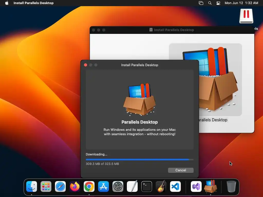263x197 pixels.
Task: Launch Visual Studio Code from the Dock
Action: click(x=175, y=186)
